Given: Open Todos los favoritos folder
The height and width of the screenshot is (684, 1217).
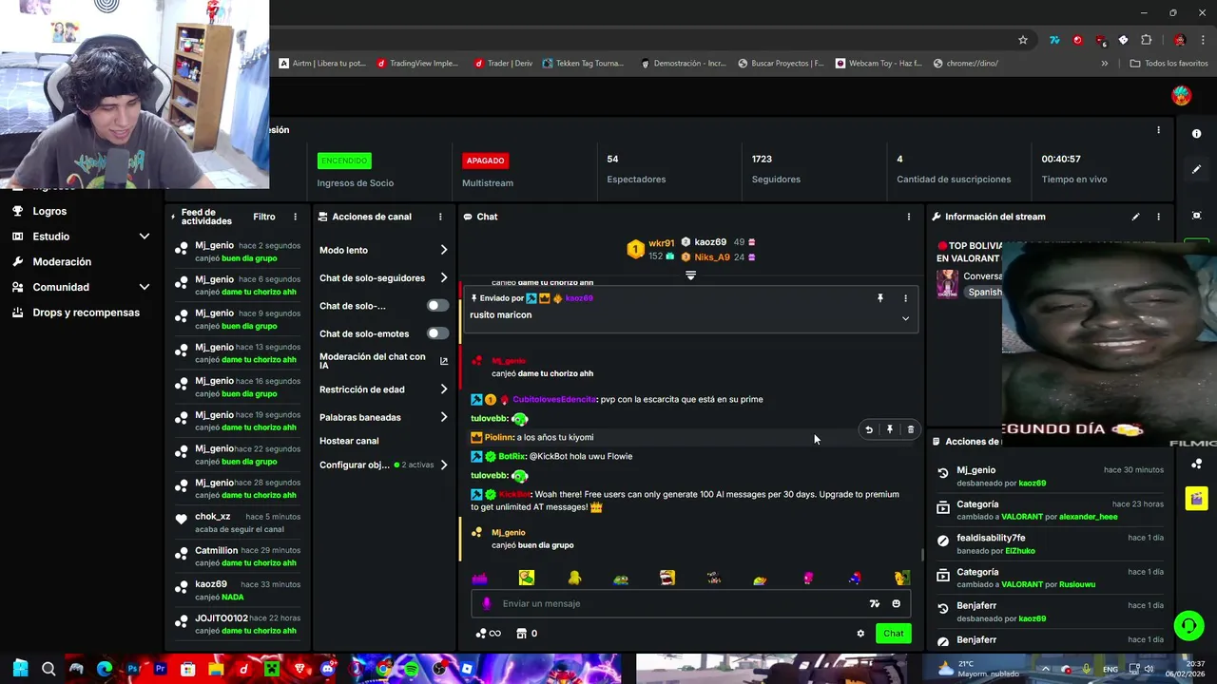Looking at the screenshot, I should coord(1169,64).
